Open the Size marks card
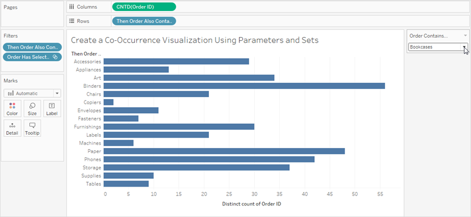Viewport: 471px width, 217px height. pyautogui.click(x=32, y=108)
